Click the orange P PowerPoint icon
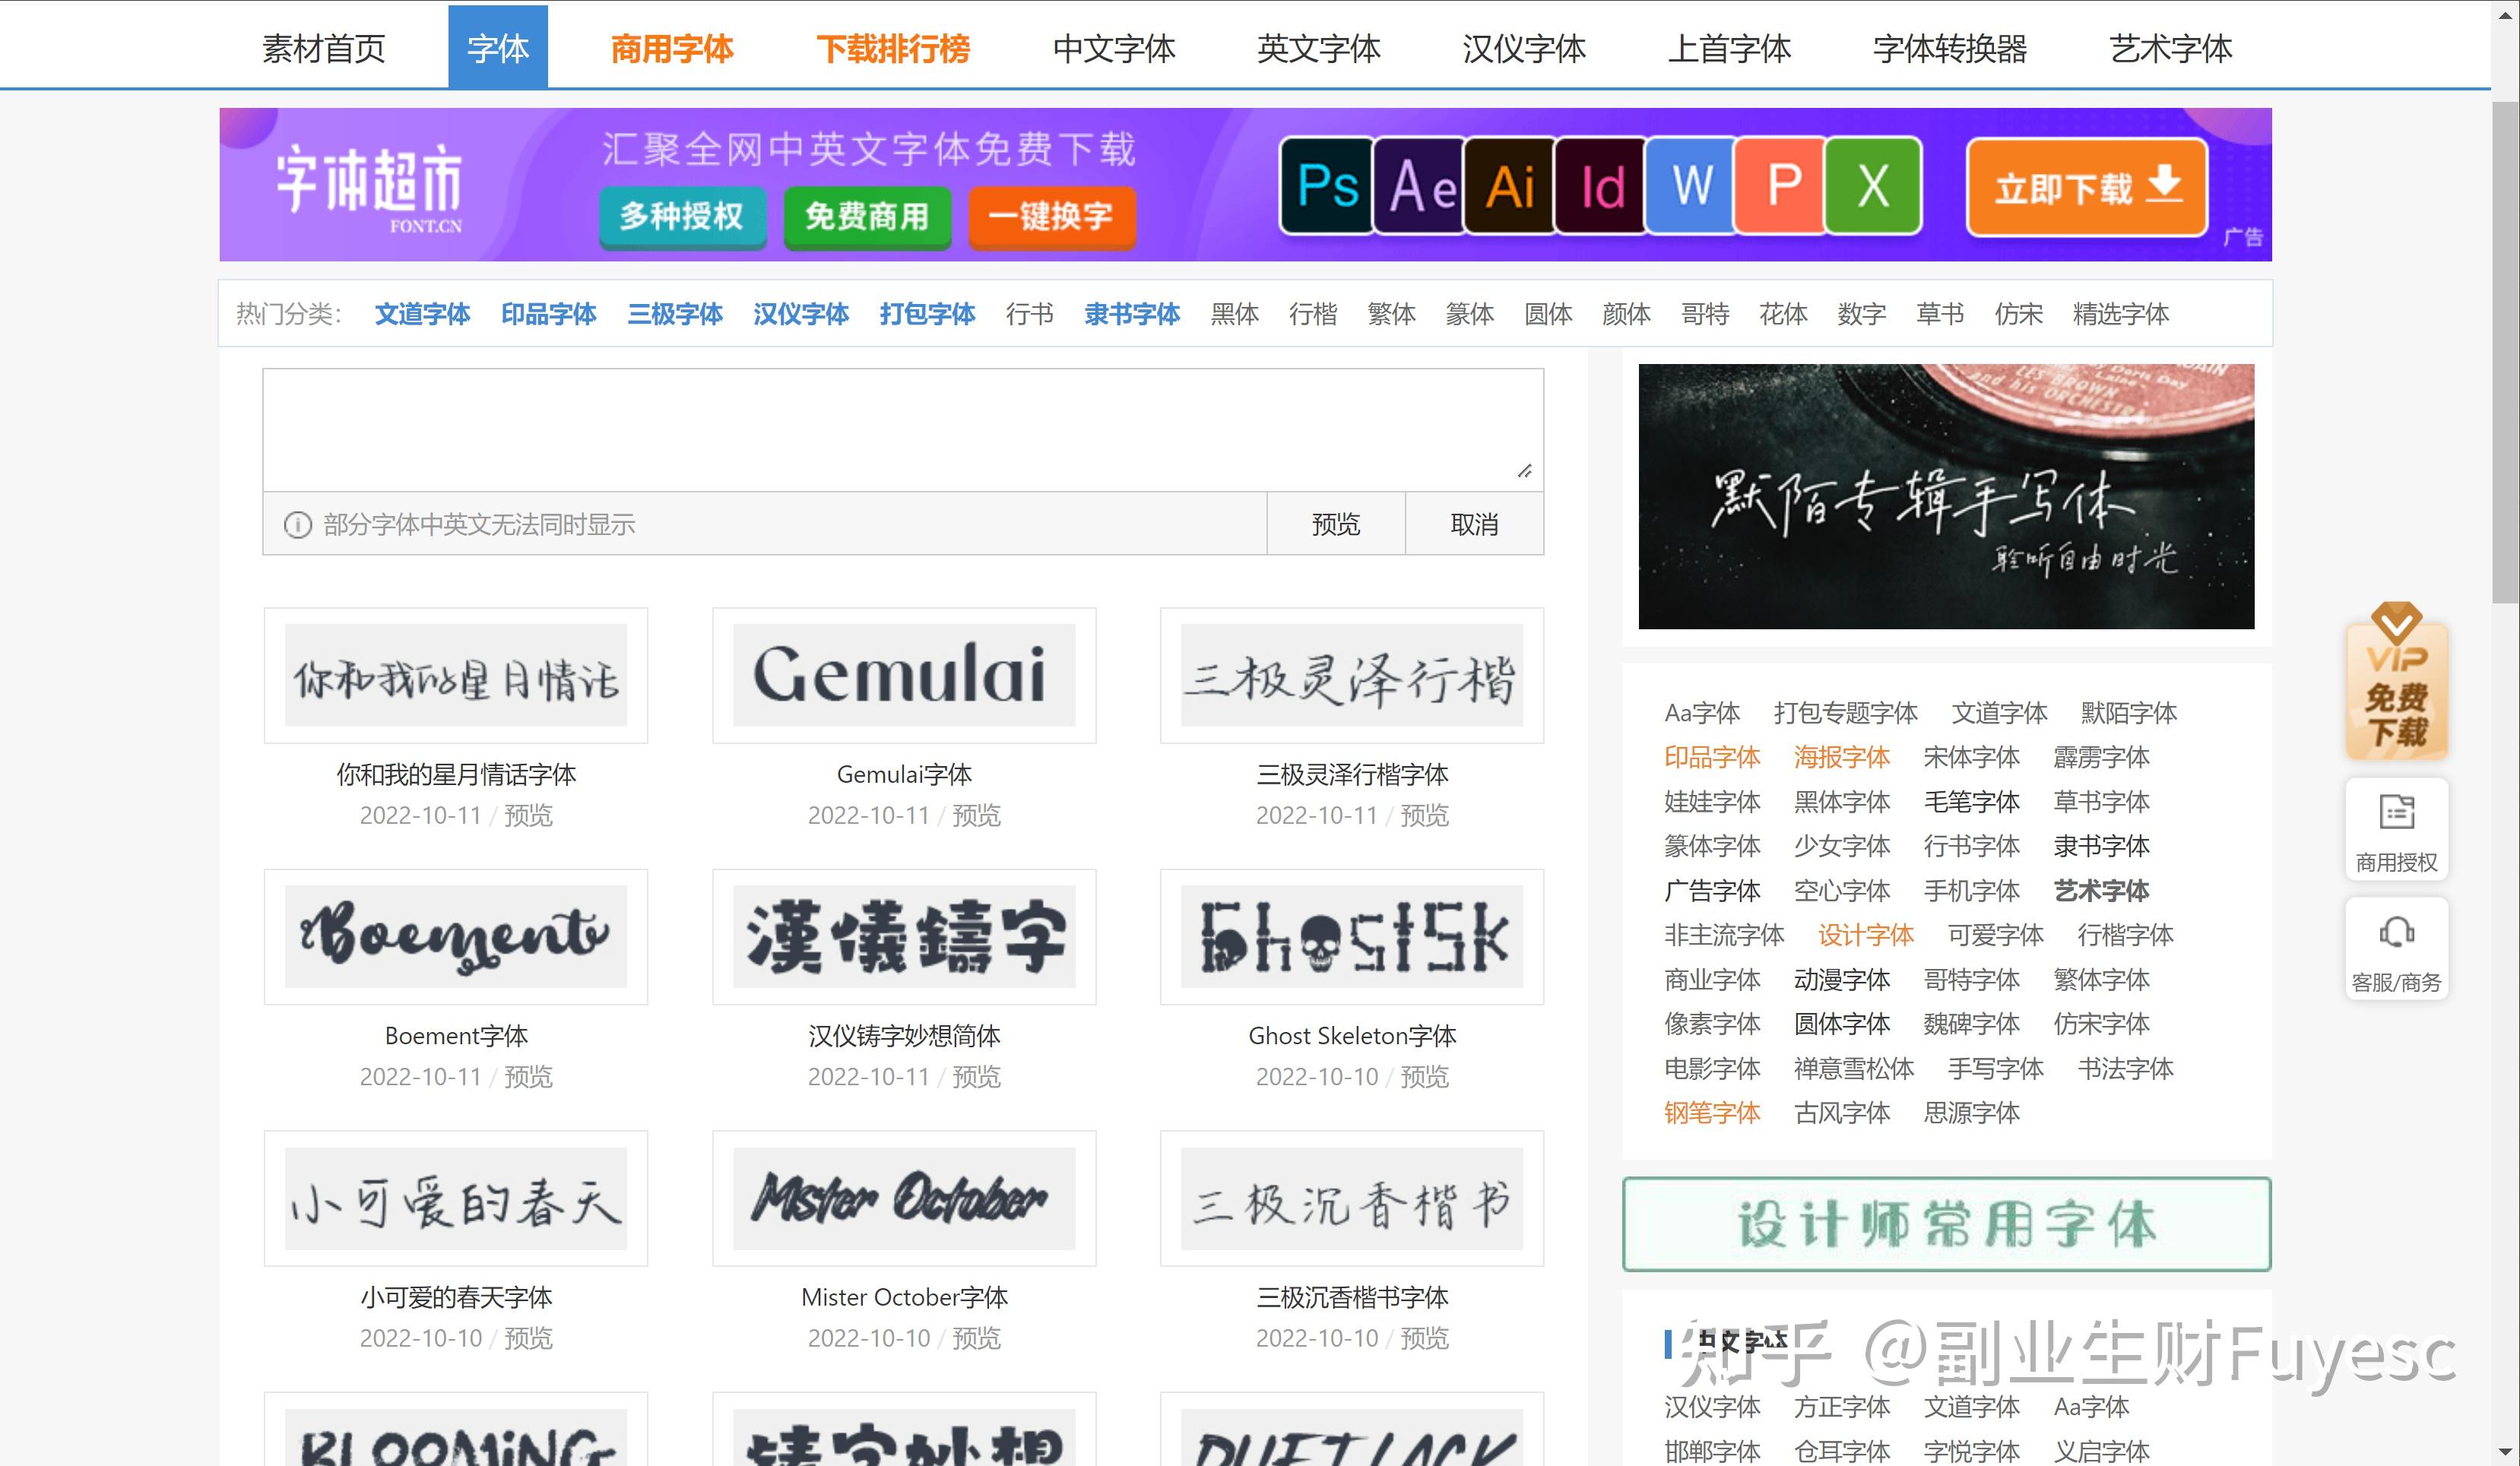 tap(1782, 186)
